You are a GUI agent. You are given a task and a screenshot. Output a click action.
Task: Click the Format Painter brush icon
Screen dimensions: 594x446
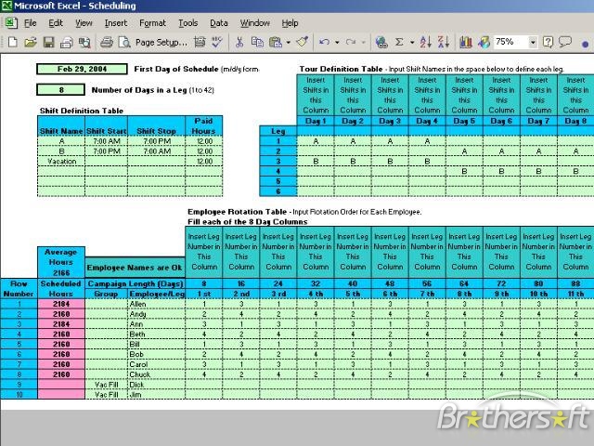point(303,42)
